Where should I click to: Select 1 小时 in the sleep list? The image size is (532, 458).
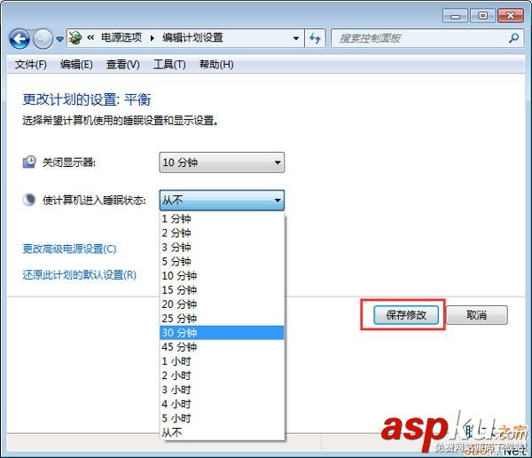[x=222, y=361]
